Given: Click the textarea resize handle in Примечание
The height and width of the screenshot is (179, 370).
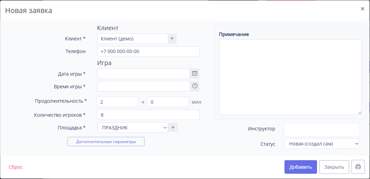Looking at the screenshot, I should click(359, 113).
